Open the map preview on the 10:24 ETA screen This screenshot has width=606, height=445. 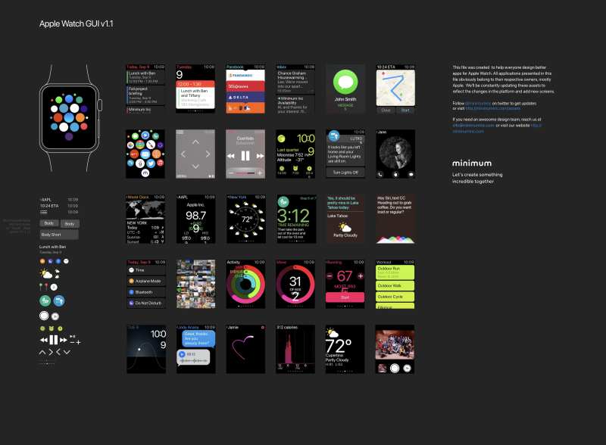coord(395,88)
